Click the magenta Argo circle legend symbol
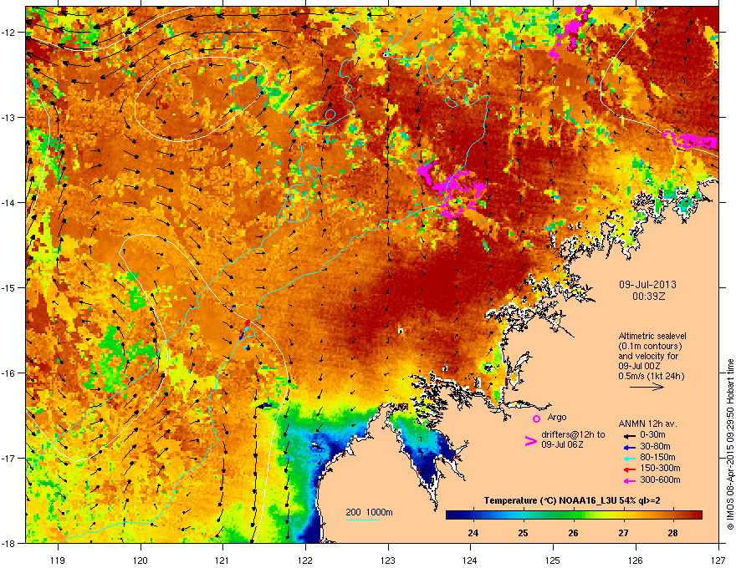The height and width of the screenshot is (568, 736). click(x=536, y=418)
